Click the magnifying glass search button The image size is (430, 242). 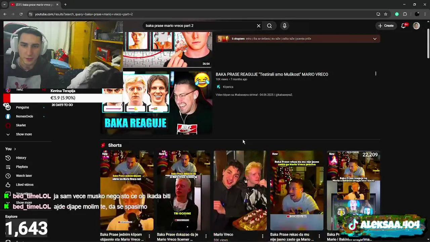click(269, 26)
